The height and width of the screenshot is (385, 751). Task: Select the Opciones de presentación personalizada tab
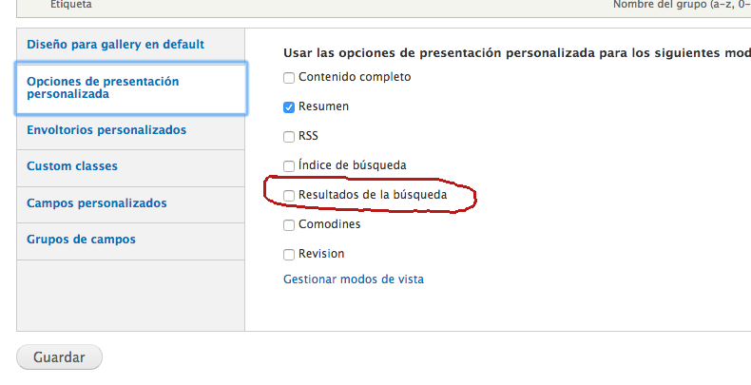[x=103, y=87]
